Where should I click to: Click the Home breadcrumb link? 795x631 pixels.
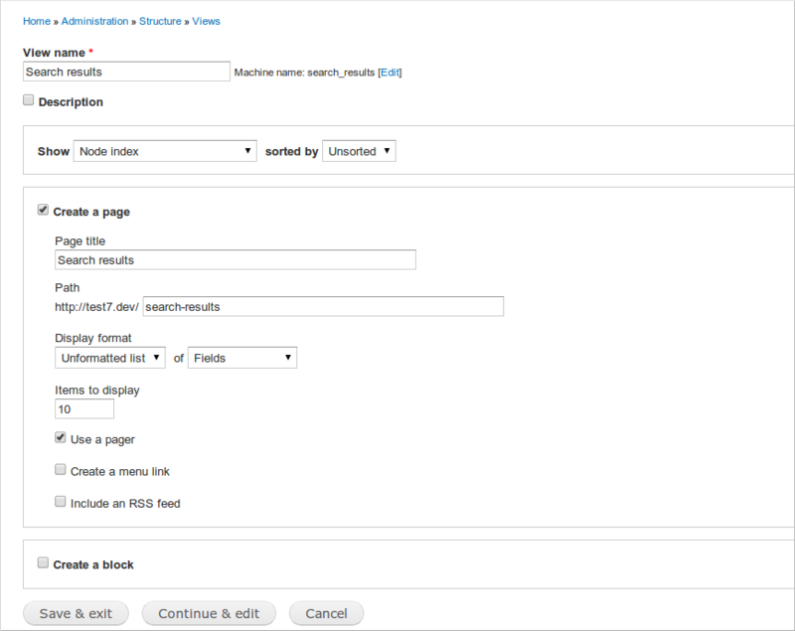point(37,21)
